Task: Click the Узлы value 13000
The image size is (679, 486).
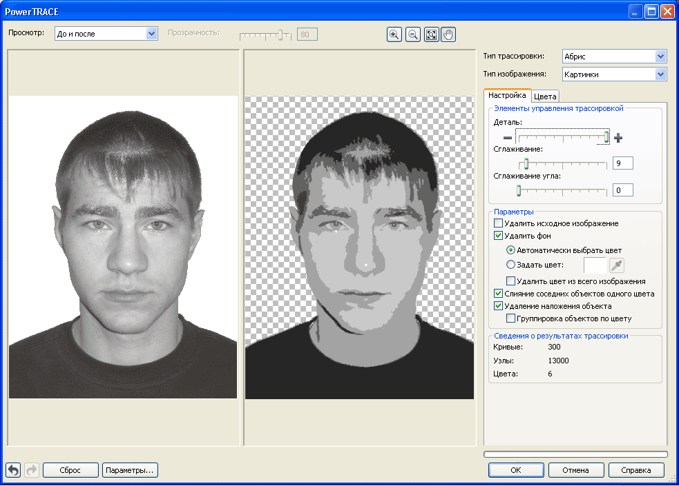Action: (x=558, y=361)
